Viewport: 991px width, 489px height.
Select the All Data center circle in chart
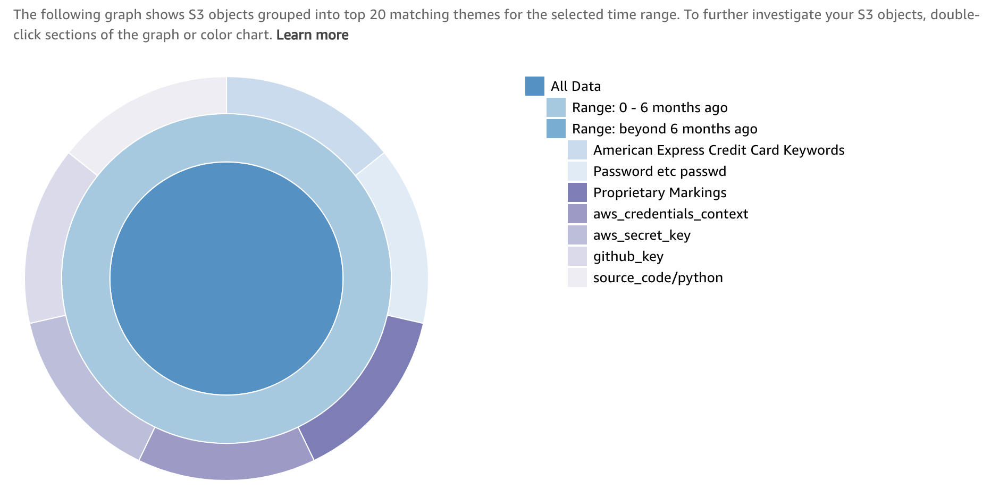point(226,279)
